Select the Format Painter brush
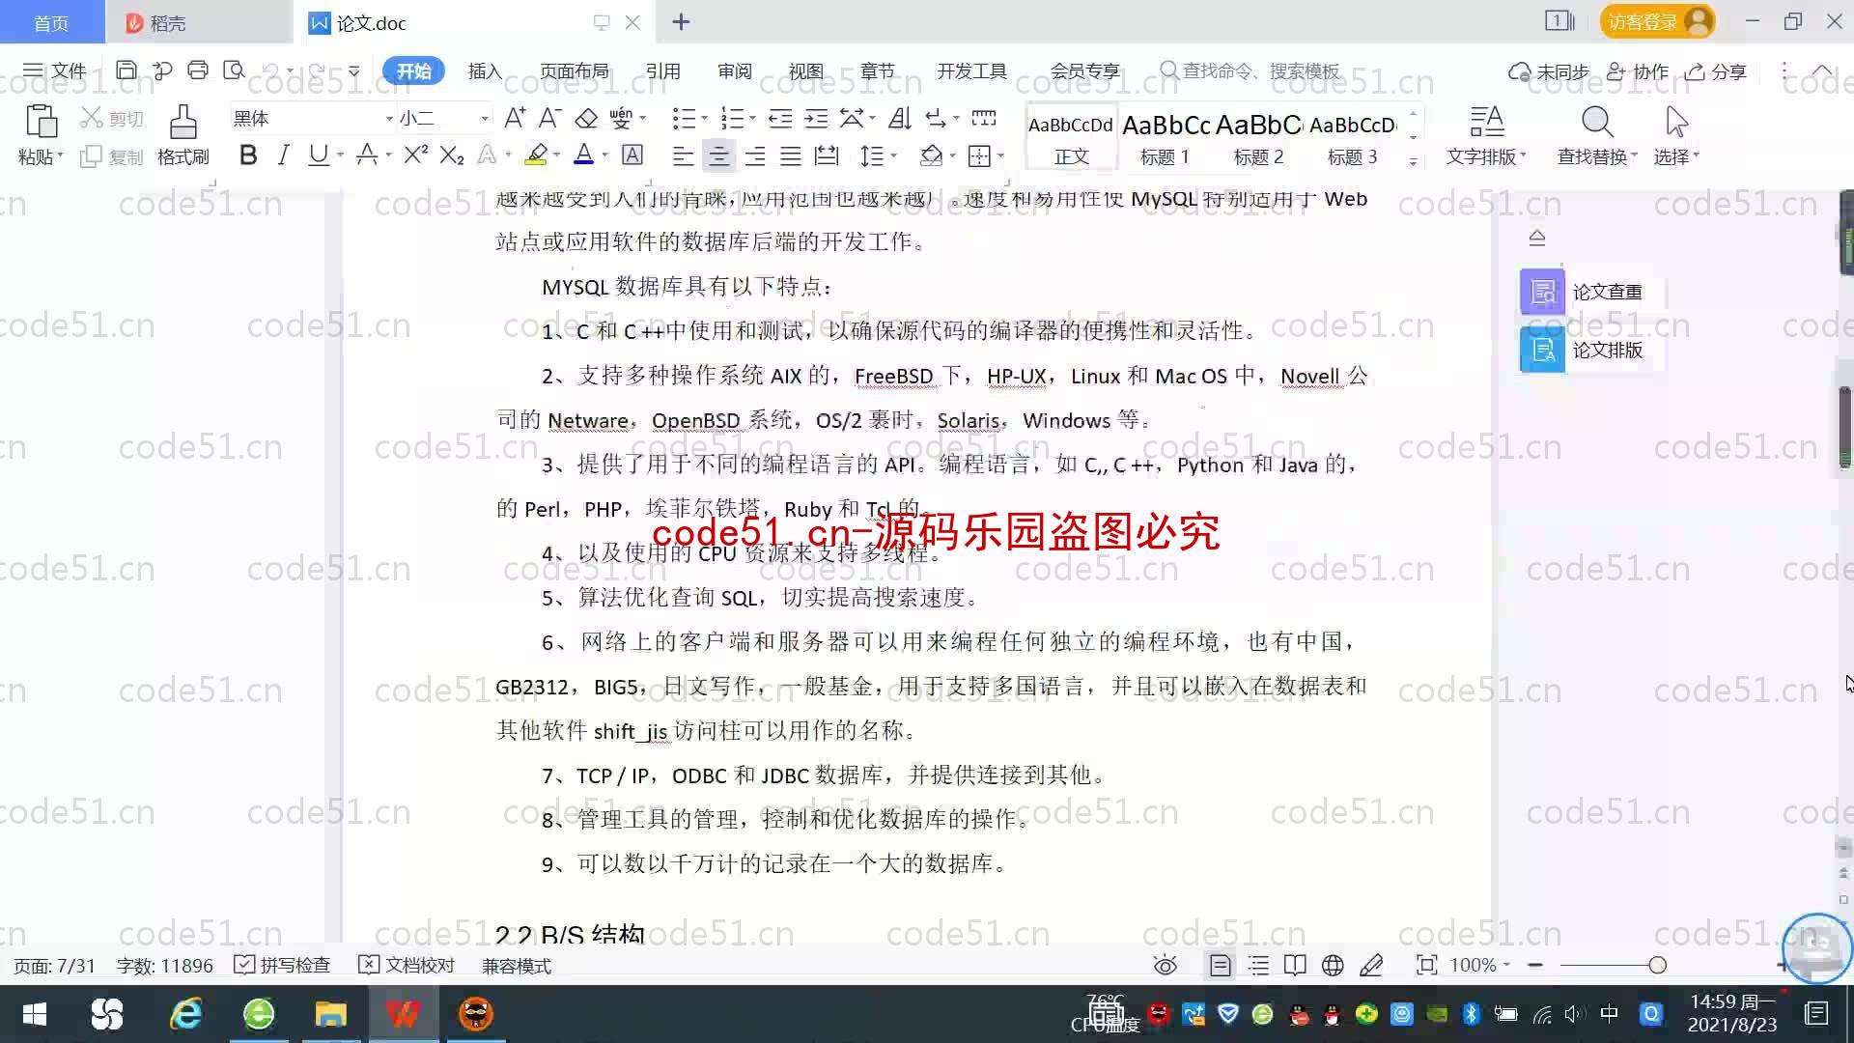 point(183,123)
